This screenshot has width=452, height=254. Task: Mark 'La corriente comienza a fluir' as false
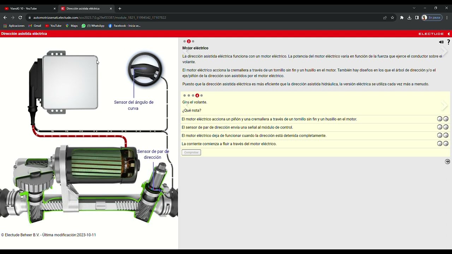[x=446, y=144]
